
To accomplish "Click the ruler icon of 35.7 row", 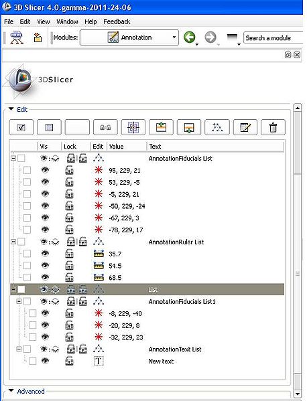I will click(99, 254).
